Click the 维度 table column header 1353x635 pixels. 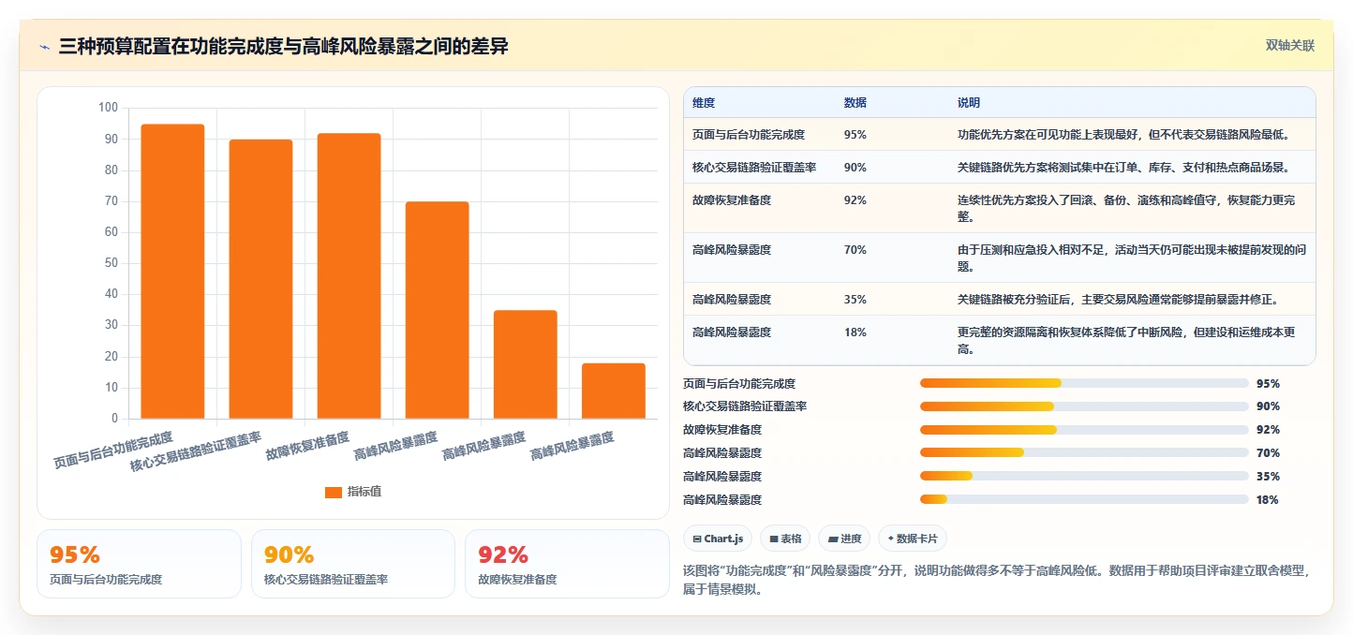pos(704,102)
